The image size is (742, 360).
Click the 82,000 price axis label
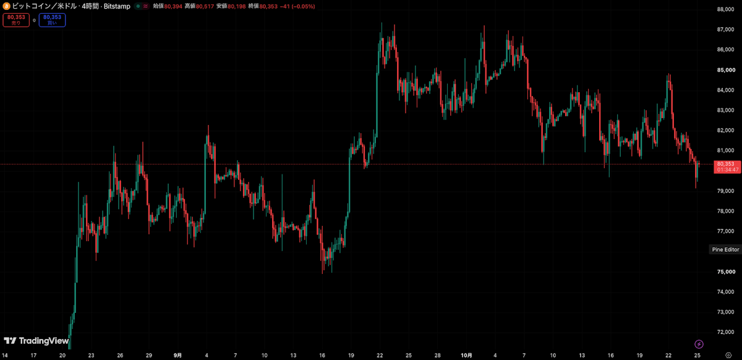point(725,131)
